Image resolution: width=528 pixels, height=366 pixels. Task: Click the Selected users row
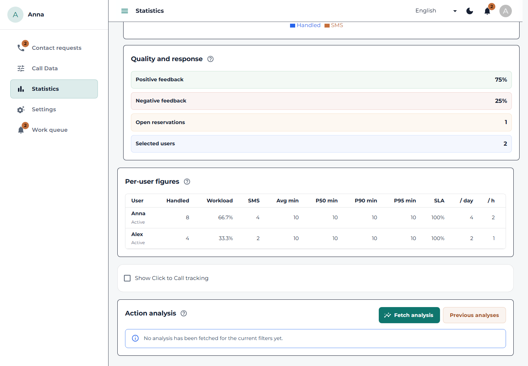(x=321, y=144)
